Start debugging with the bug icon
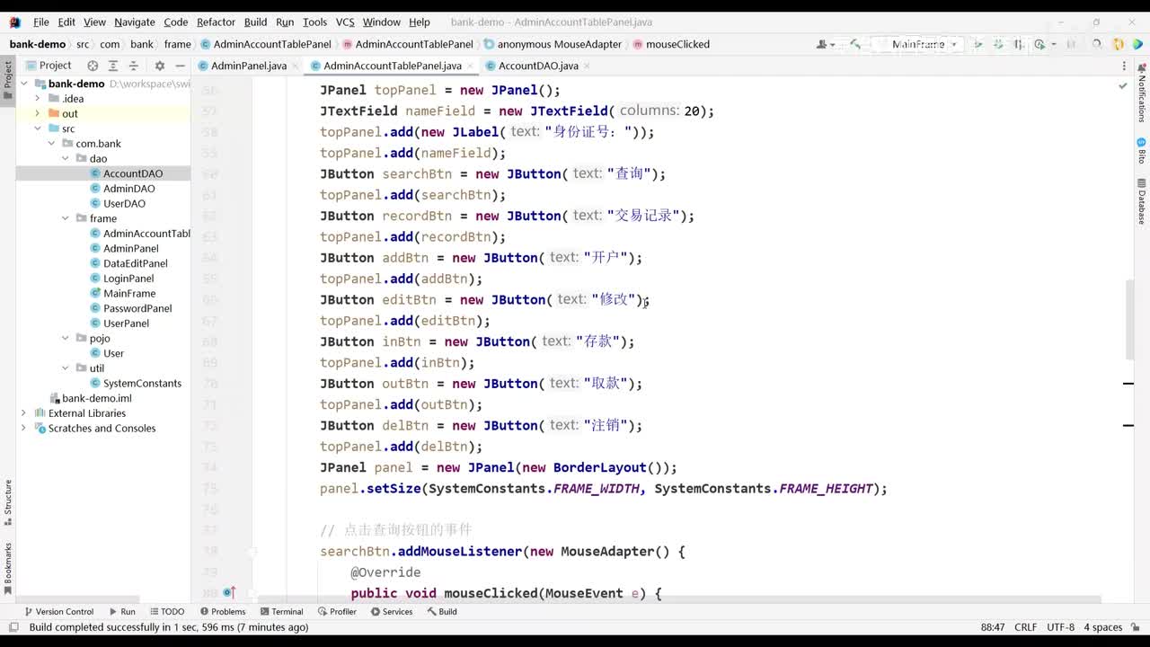 coord(998,44)
